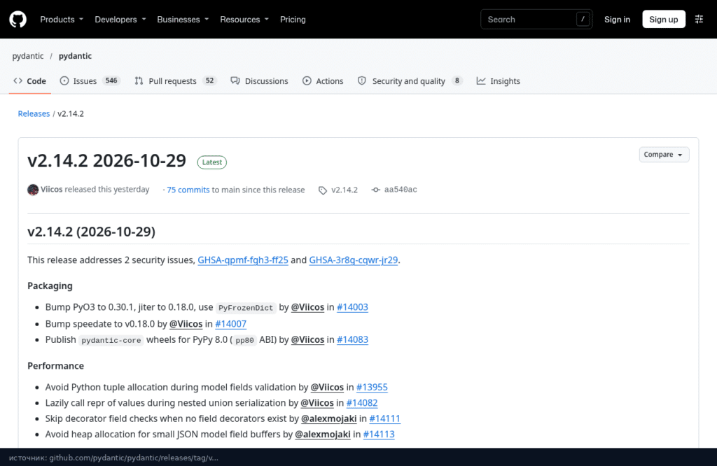Click @Viicos mention in PyPy wheels line

[307, 339]
